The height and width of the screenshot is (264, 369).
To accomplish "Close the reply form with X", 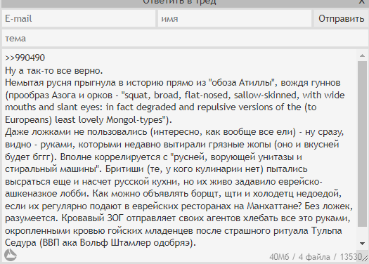I will pos(362,1).
